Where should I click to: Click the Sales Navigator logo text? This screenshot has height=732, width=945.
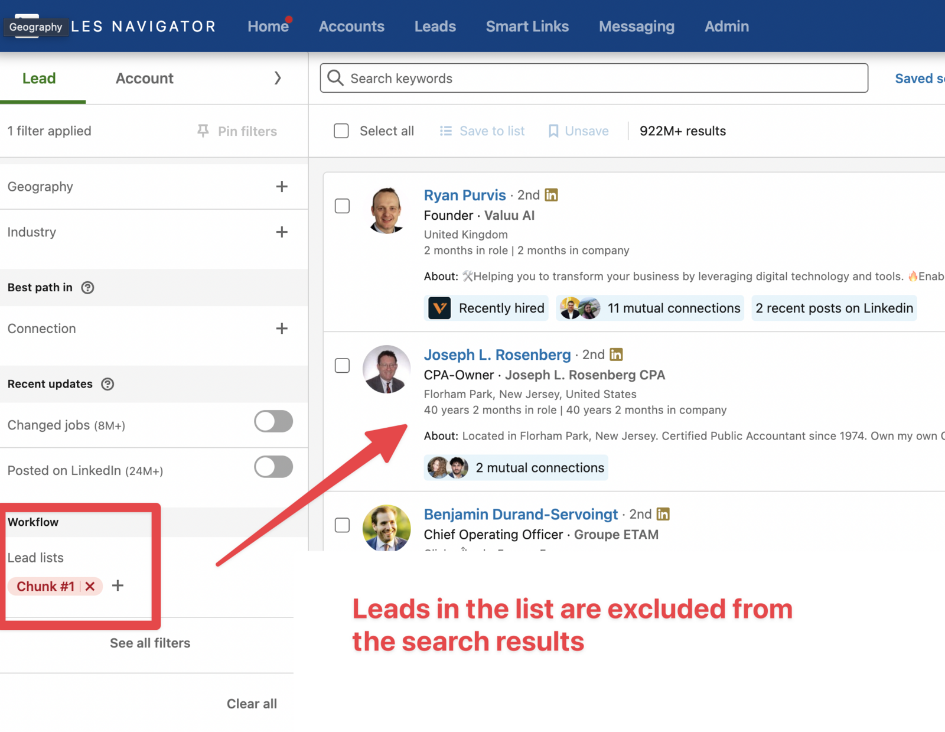pos(143,27)
